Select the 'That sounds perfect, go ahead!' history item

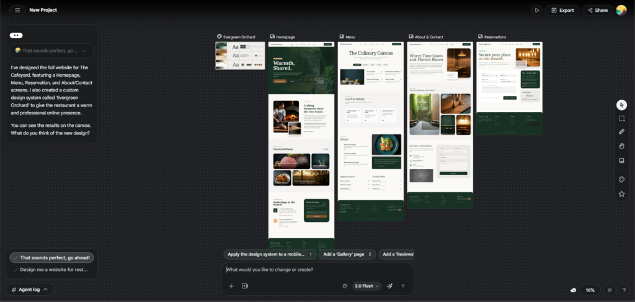coord(52,257)
